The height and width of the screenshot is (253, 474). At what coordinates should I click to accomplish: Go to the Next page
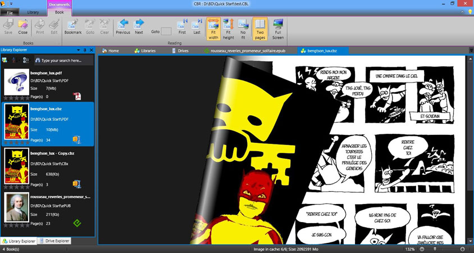click(x=139, y=26)
